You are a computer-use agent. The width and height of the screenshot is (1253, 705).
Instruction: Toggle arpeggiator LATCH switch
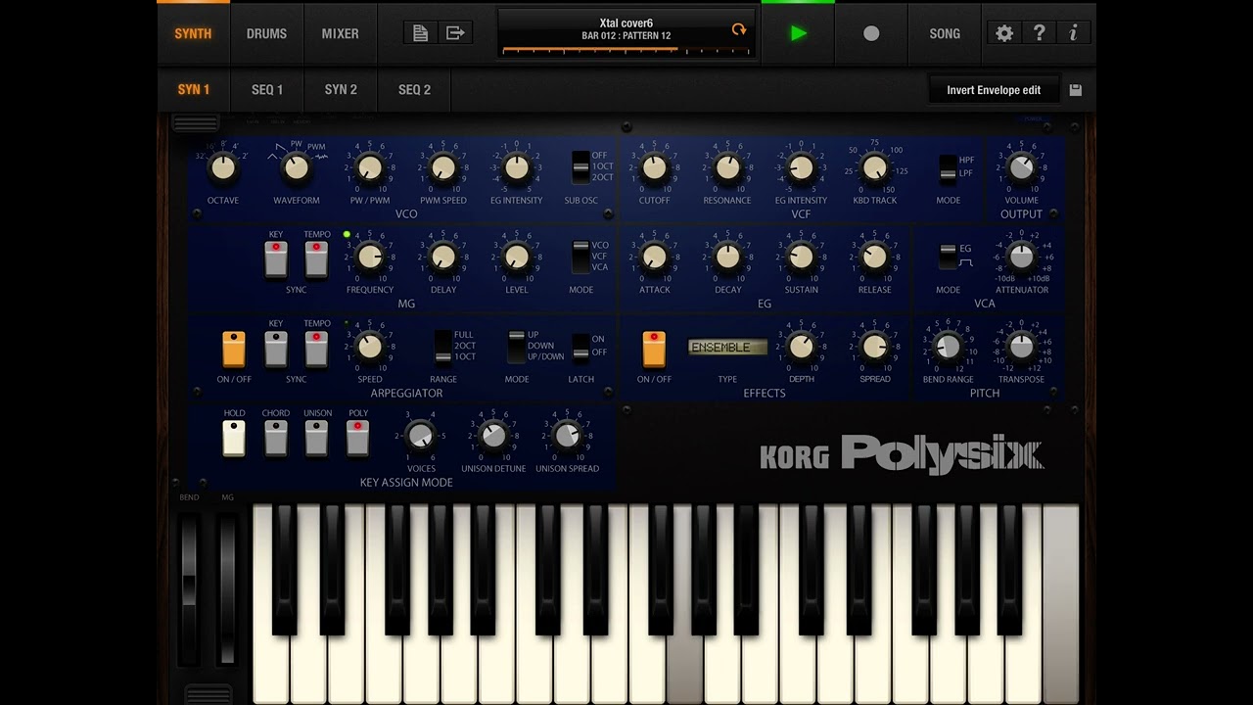pos(580,346)
